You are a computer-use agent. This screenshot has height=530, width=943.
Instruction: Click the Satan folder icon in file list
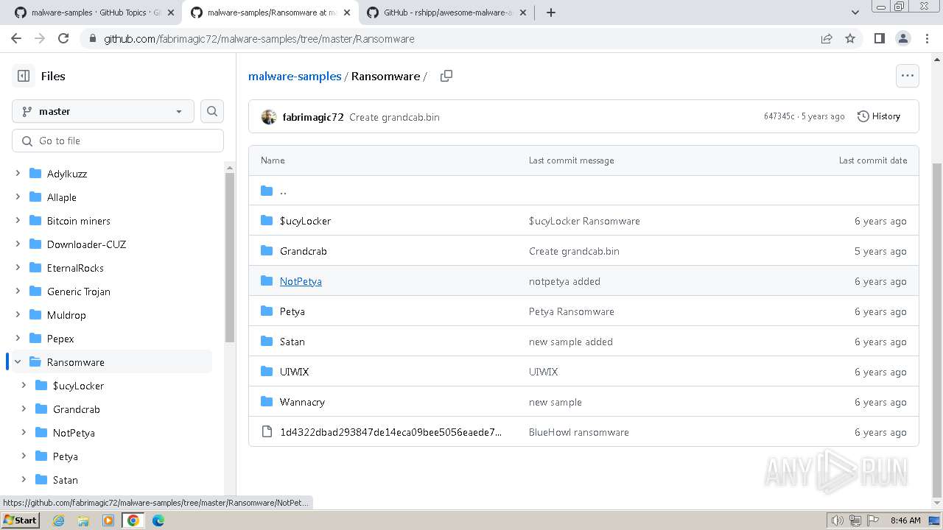(267, 342)
